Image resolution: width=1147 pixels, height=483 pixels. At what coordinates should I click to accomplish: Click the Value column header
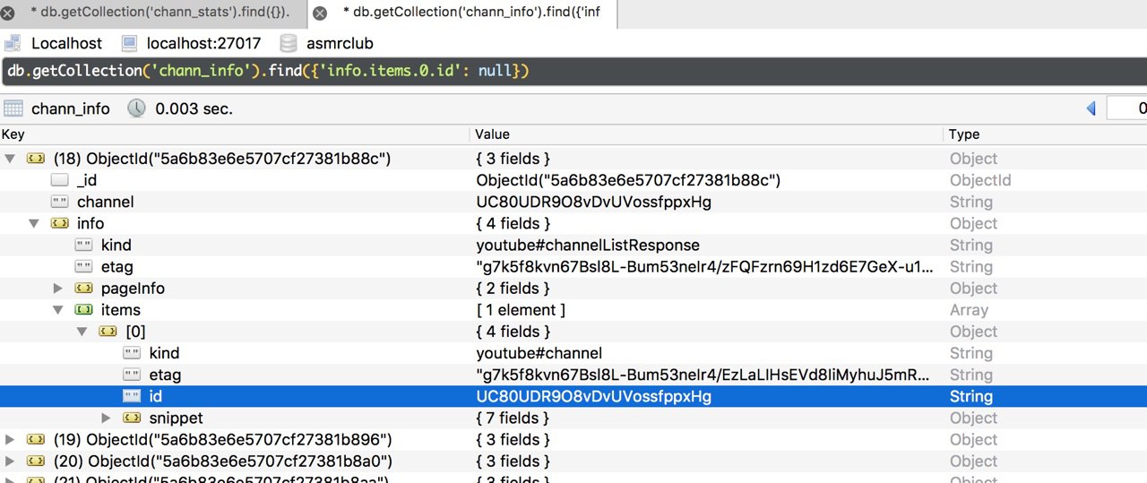click(x=493, y=134)
